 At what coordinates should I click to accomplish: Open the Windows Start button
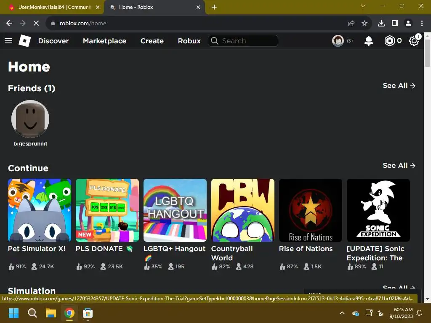(13, 313)
